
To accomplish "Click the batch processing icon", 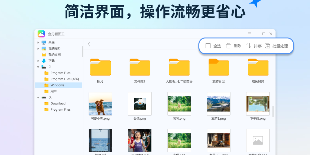I will point(268,46).
